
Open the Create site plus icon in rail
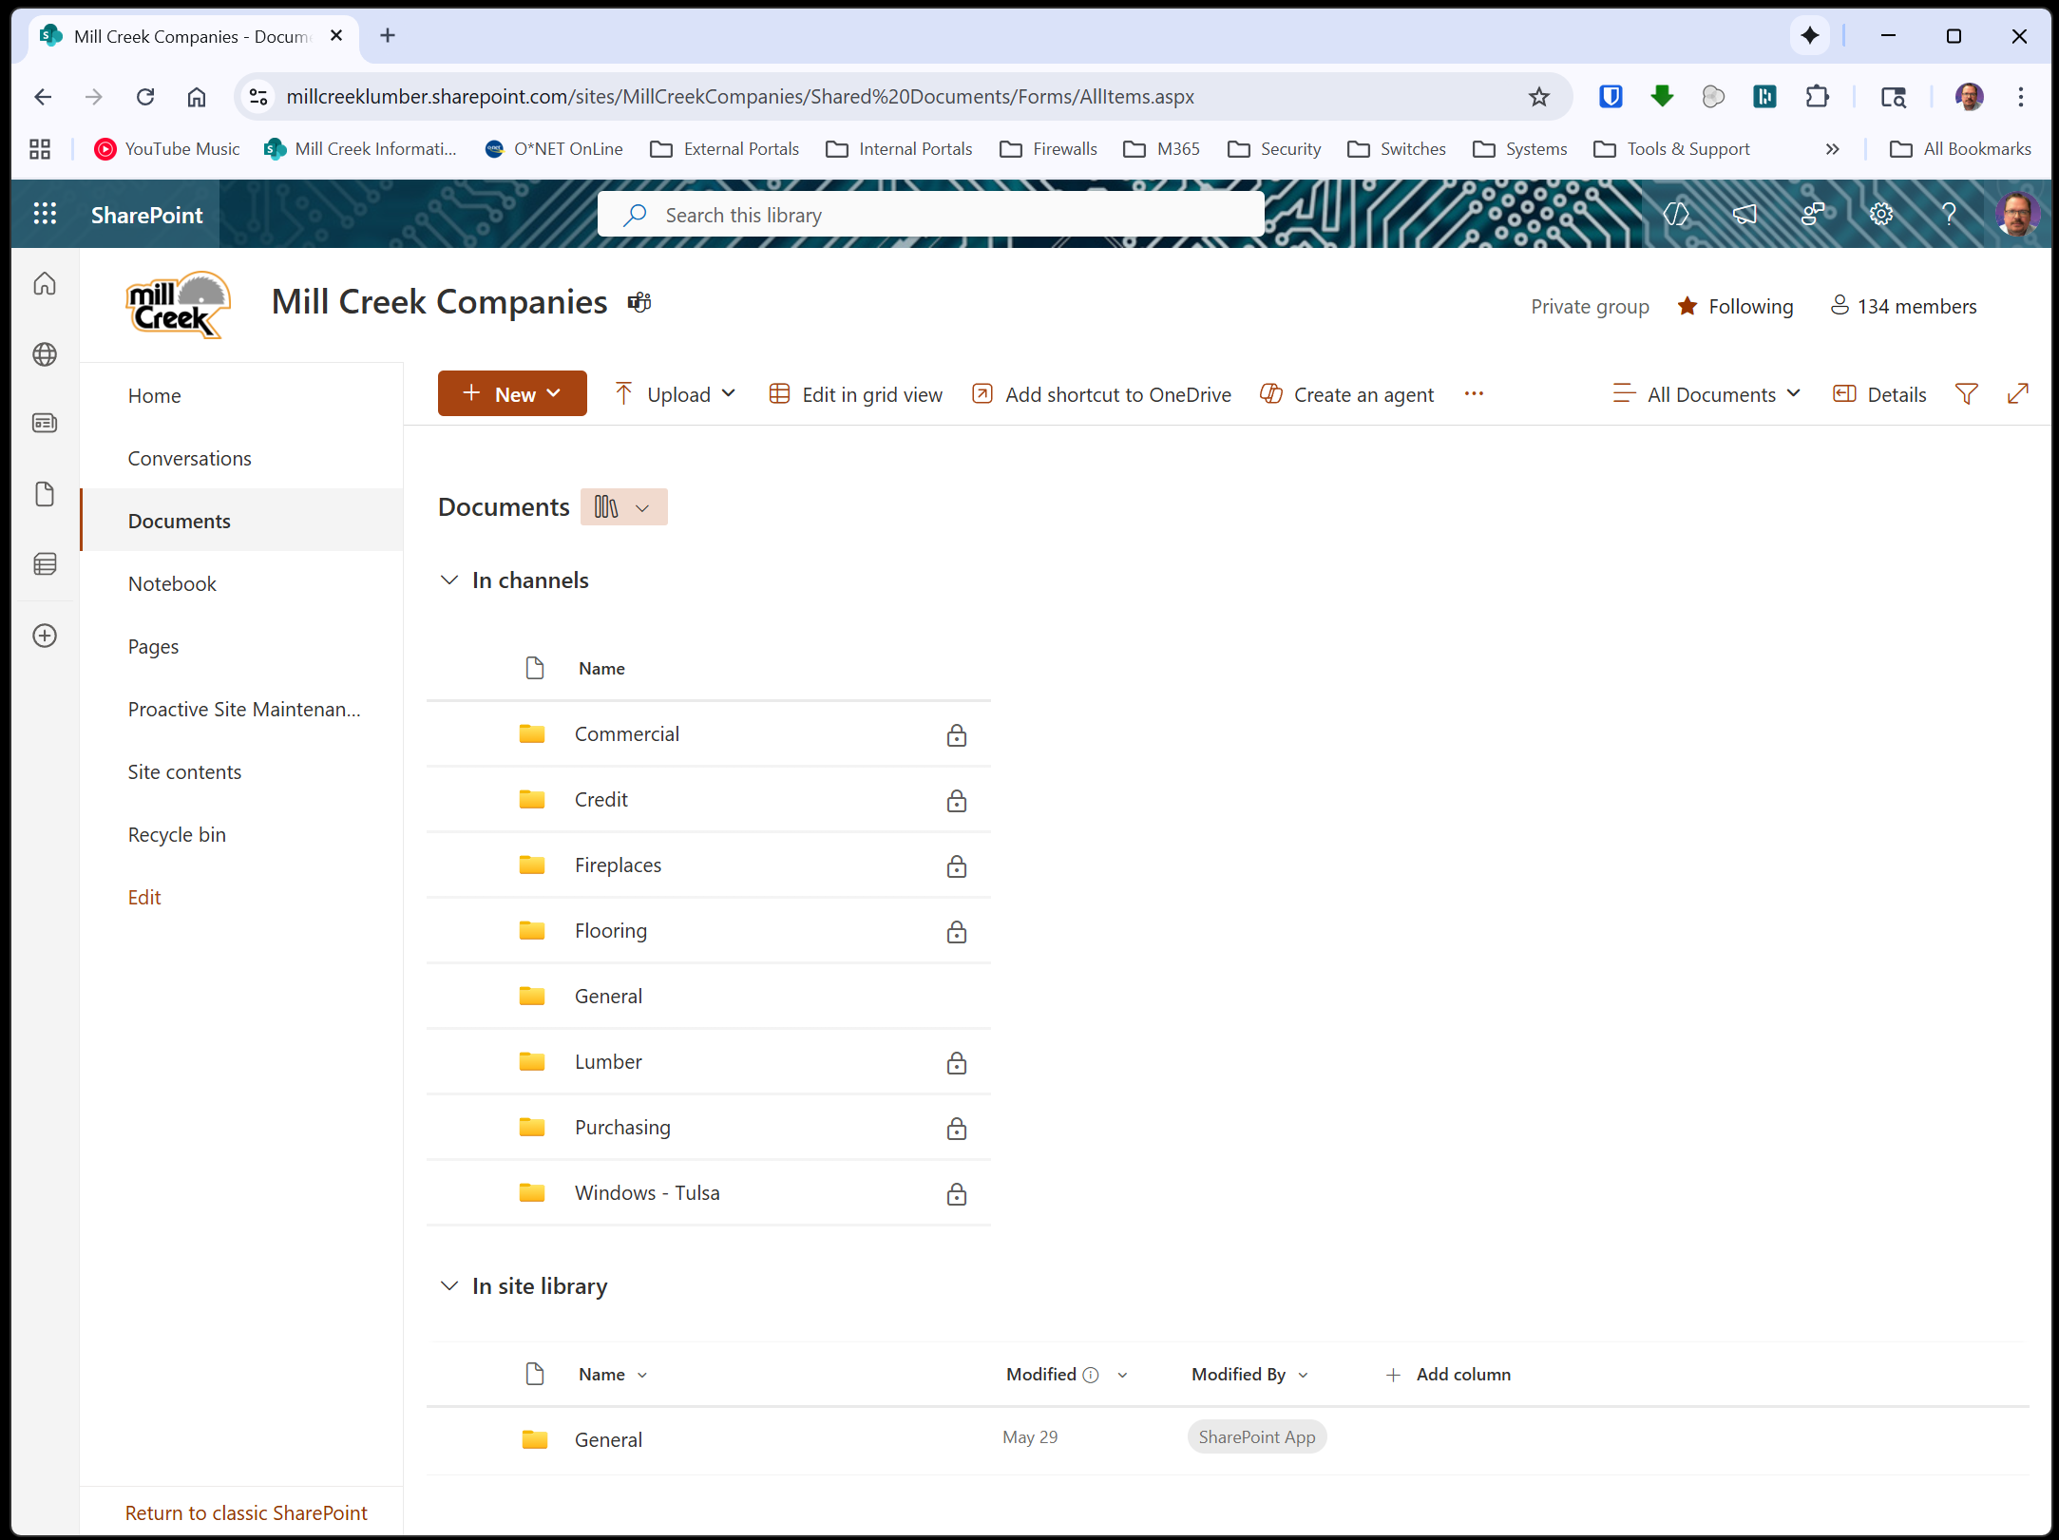45,636
